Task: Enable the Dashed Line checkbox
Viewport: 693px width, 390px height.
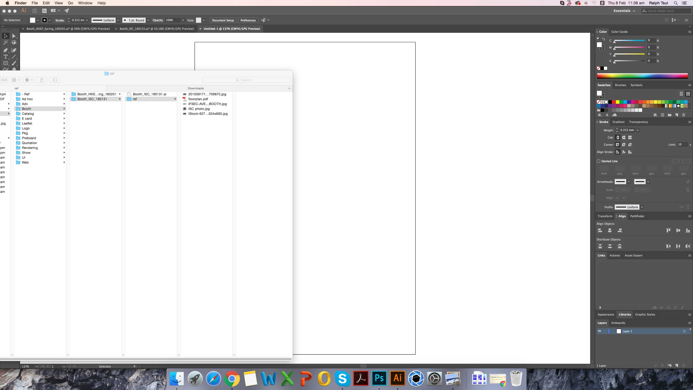Action: pyautogui.click(x=599, y=161)
